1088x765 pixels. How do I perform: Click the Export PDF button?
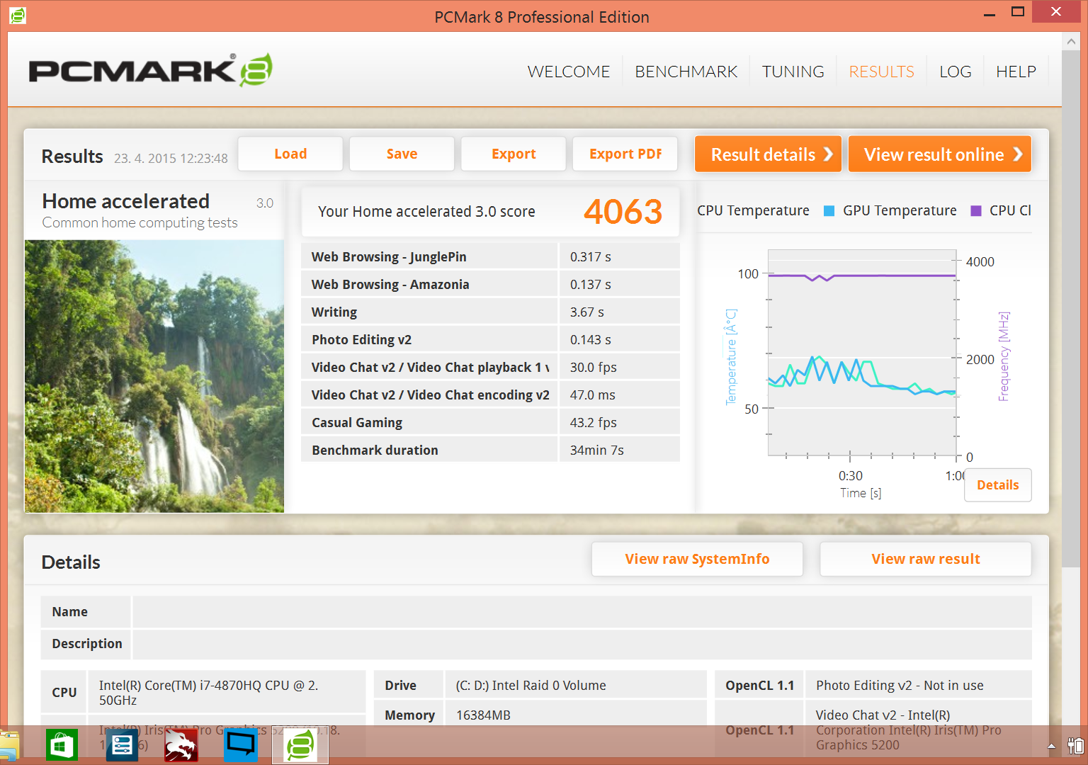tap(625, 154)
